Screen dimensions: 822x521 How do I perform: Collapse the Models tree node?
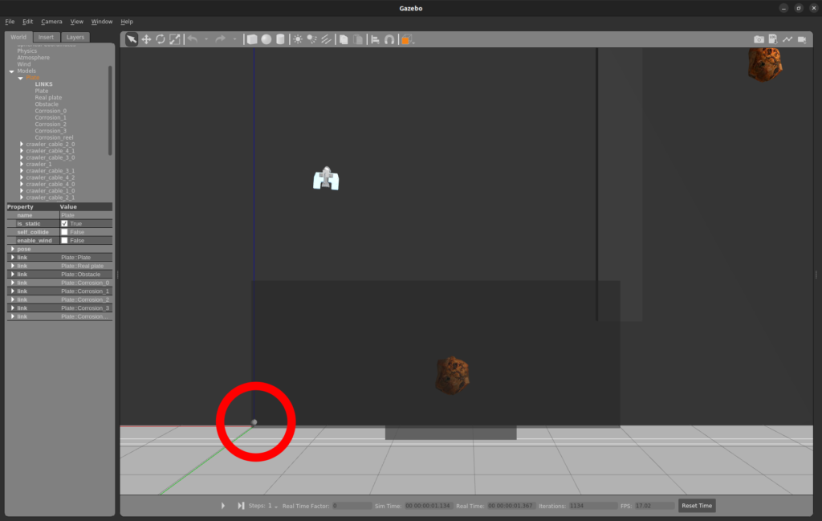[x=12, y=71]
